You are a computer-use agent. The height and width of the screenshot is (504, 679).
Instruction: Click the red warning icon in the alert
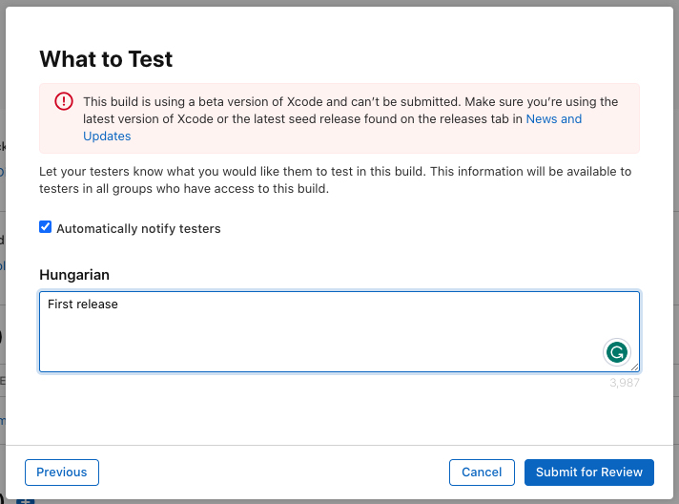[64, 102]
